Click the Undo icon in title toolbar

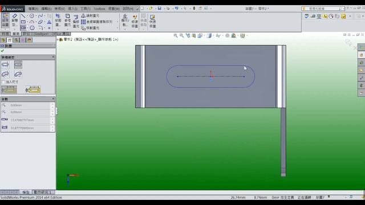click(x=176, y=9)
